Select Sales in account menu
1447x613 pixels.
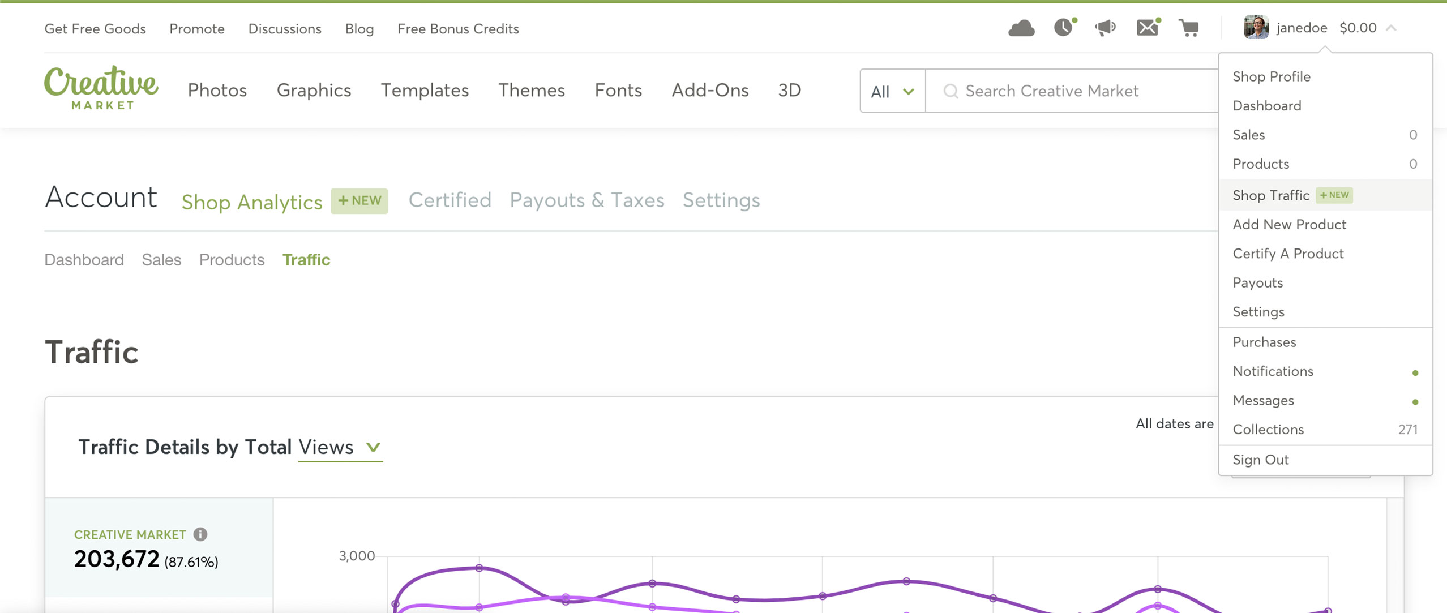[1325, 135]
